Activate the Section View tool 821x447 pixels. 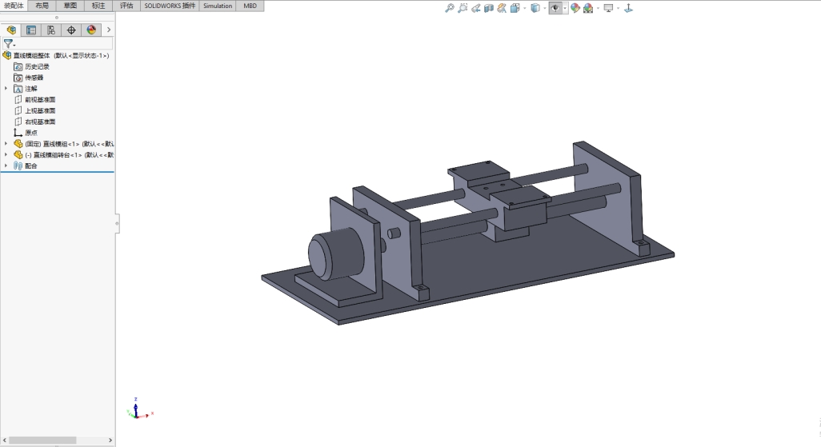(488, 8)
